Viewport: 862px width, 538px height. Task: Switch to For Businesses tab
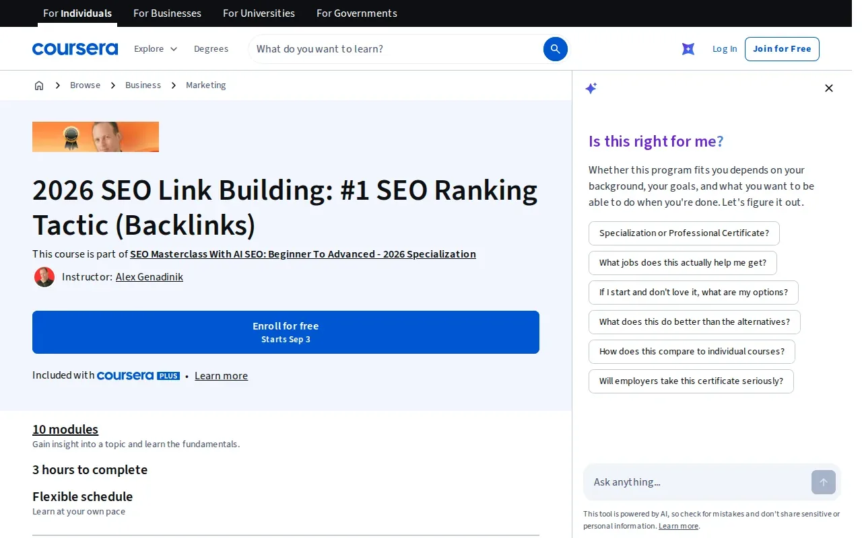(167, 13)
